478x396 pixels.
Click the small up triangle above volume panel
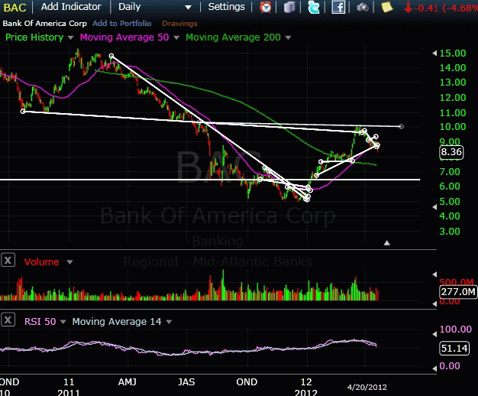(387, 242)
